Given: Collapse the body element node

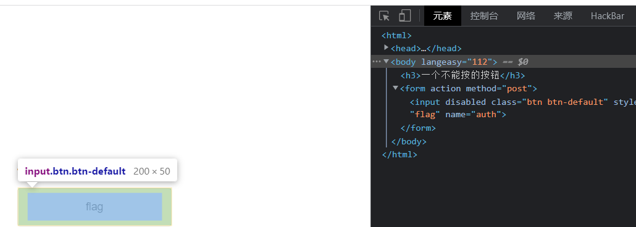Looking at the screenshot, I should (x=386, y=61).
